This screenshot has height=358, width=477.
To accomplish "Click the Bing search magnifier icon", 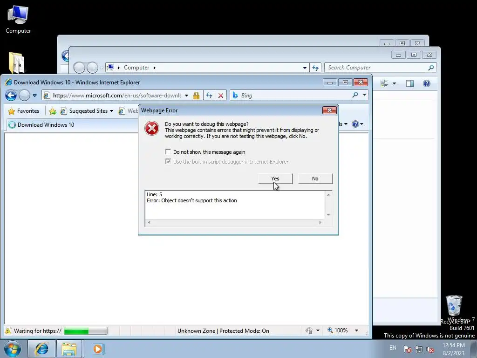I will (x=355, y=95).
